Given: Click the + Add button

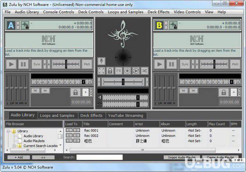Looking at the screenshot, I should click(19, 157).
